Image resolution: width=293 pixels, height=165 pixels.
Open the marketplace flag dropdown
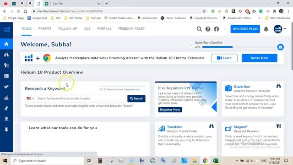30,99
